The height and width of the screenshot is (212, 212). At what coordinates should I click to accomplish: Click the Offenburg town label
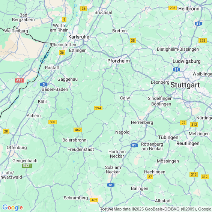[17, 147]
